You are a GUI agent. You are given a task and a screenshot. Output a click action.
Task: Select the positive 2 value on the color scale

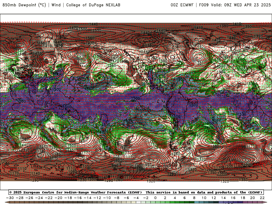point(165,198)
